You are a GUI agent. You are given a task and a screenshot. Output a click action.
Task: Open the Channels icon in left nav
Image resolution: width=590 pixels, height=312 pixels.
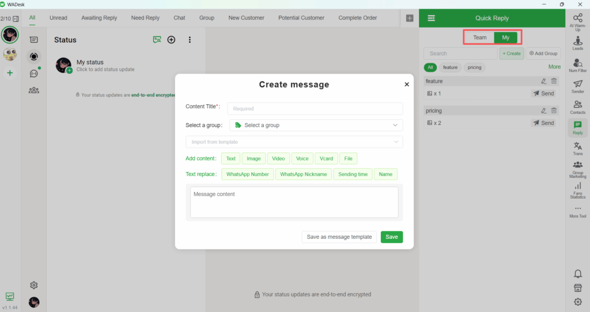pos(34,73)
